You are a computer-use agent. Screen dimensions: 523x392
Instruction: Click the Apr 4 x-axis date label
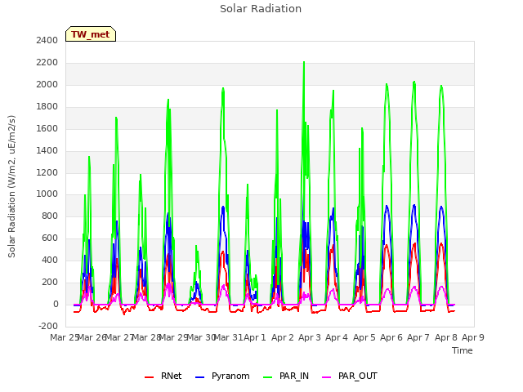[337, 337]
